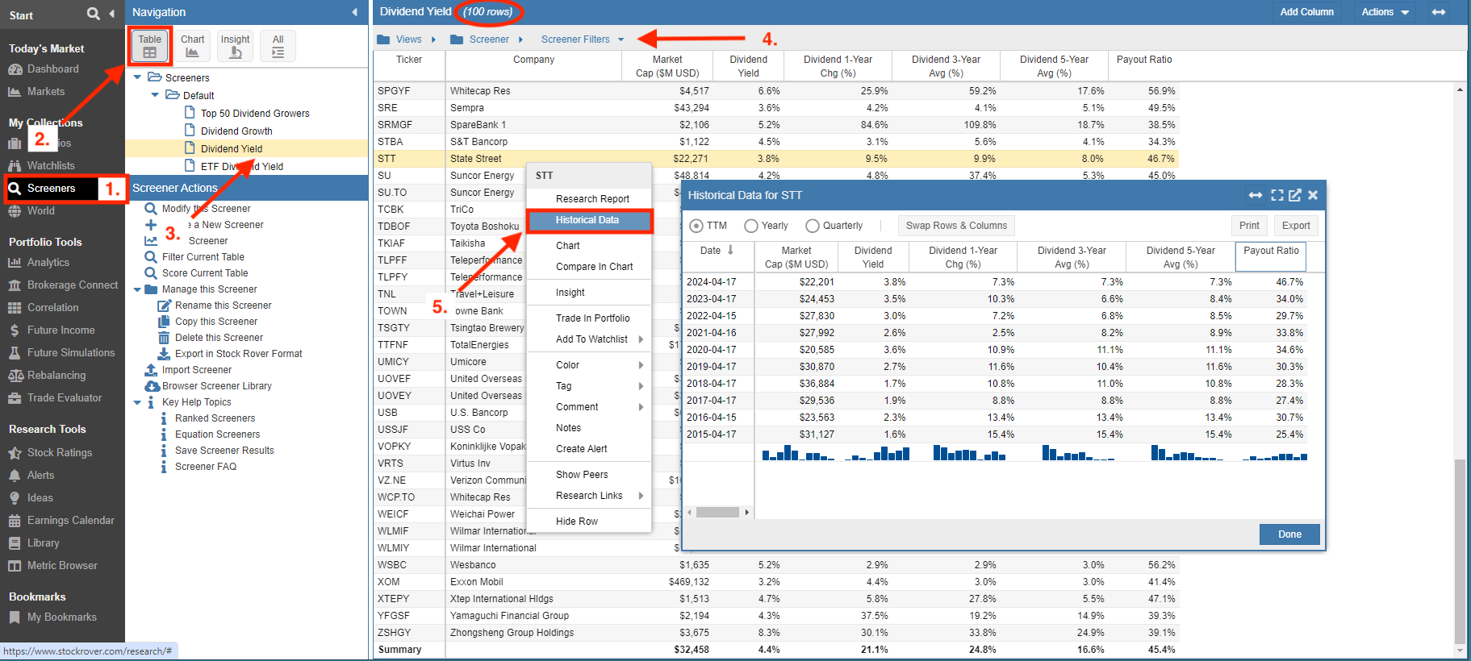Click the Export button

[x=1296, y=226]
